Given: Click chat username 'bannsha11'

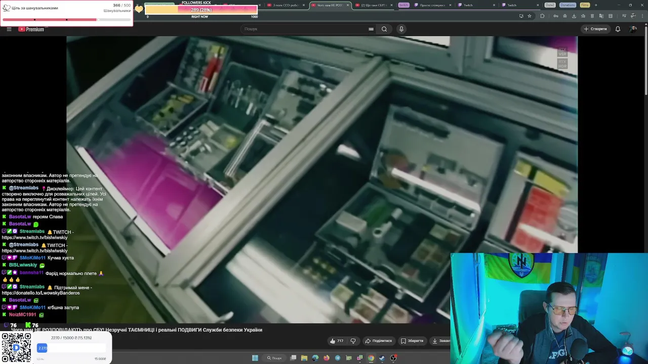Looking at the screenshot, I should (31, 272).
